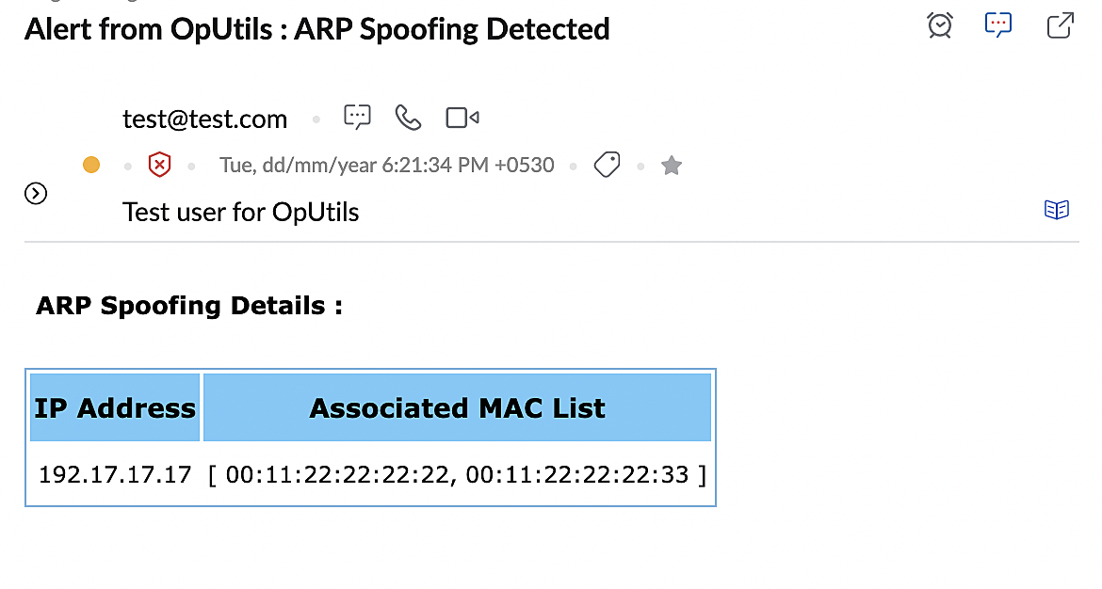Start a video call with the sender
Image resolution: width=1102 pixels, height=589 pixels.
coord(462,118)
